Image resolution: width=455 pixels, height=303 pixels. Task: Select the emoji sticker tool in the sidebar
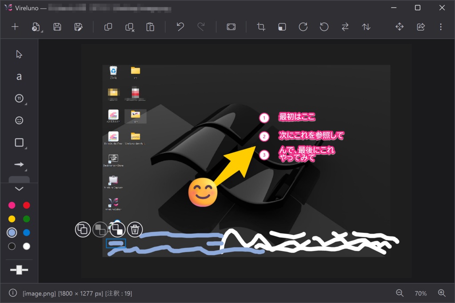click(19, 120)
